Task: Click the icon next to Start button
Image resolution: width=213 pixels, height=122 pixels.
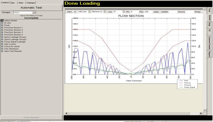Action: pos(75,12)
